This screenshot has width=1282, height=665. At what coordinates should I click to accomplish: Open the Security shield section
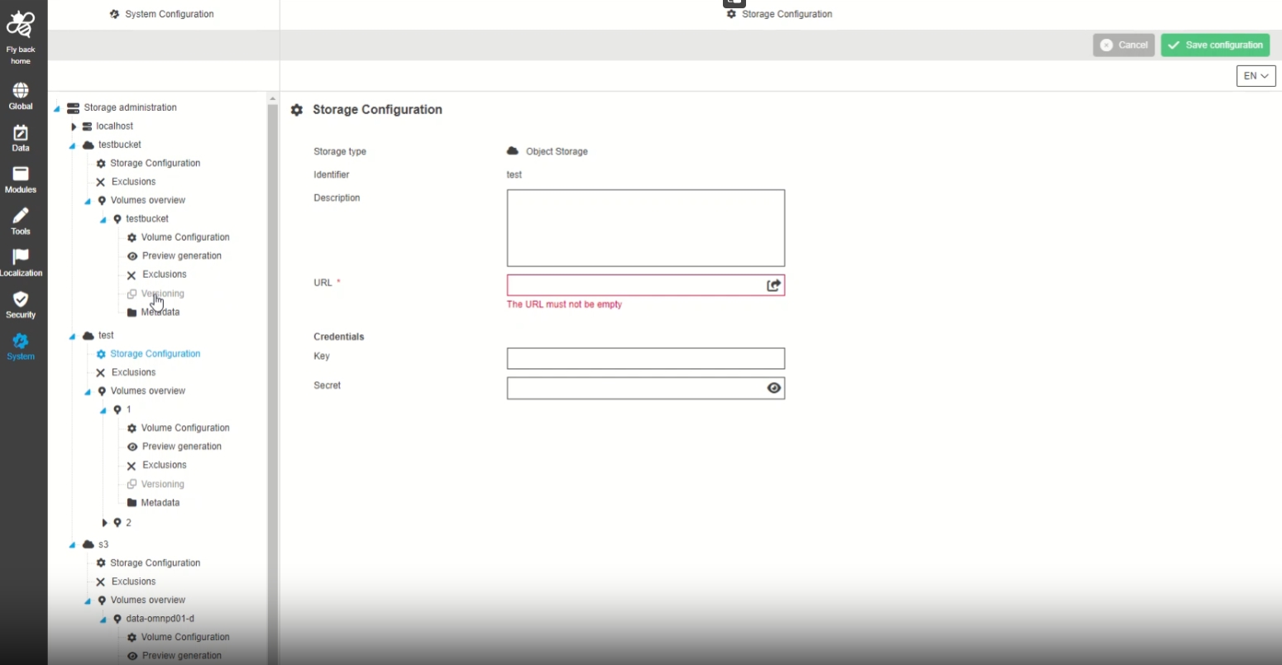(21, 304)
